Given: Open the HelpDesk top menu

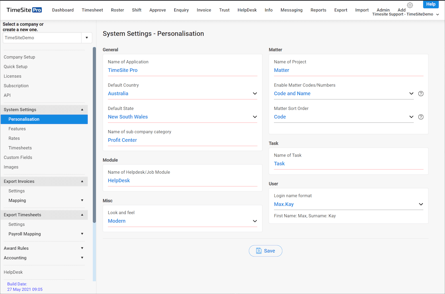Looking at the screenshot, I should tap(247, 10).
